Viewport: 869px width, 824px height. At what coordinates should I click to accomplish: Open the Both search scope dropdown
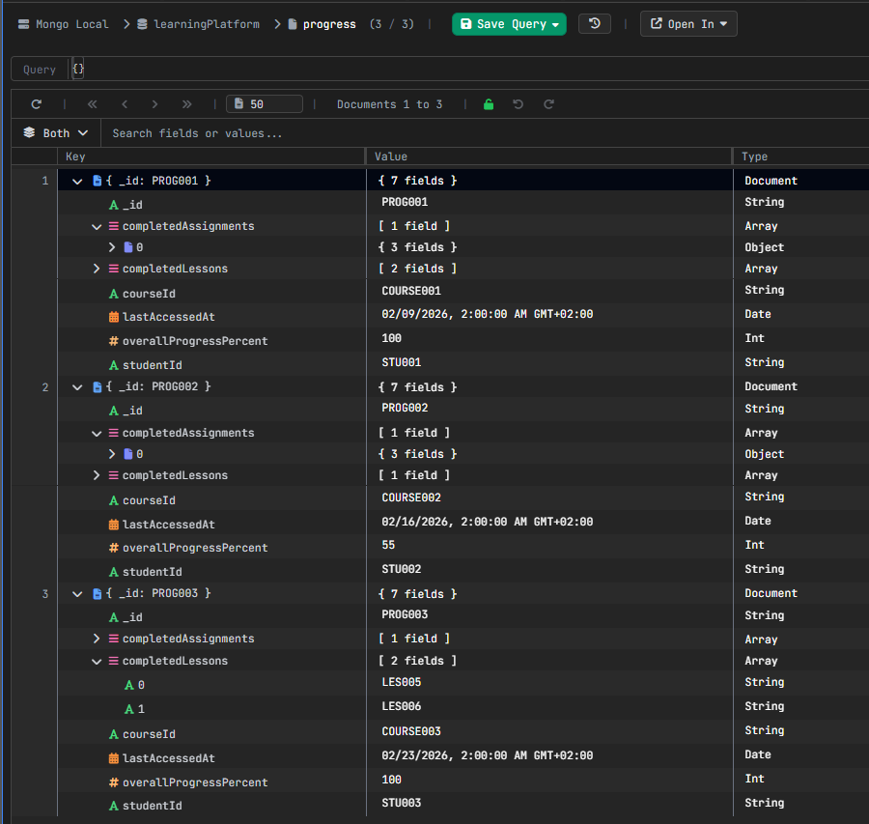[x=56, y=133]
